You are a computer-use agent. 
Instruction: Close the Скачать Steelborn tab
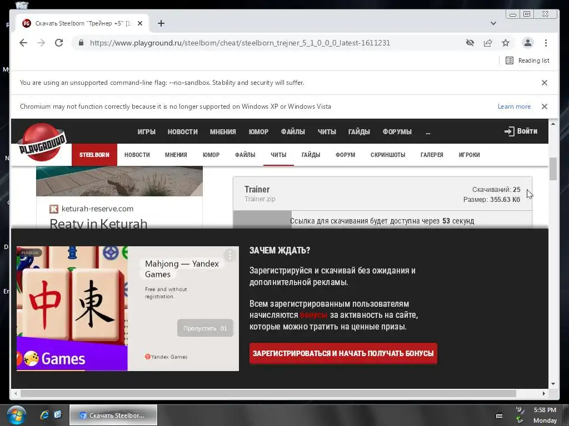pos(140,23)
